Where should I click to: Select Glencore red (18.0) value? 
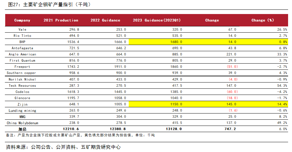coord(232,98)
